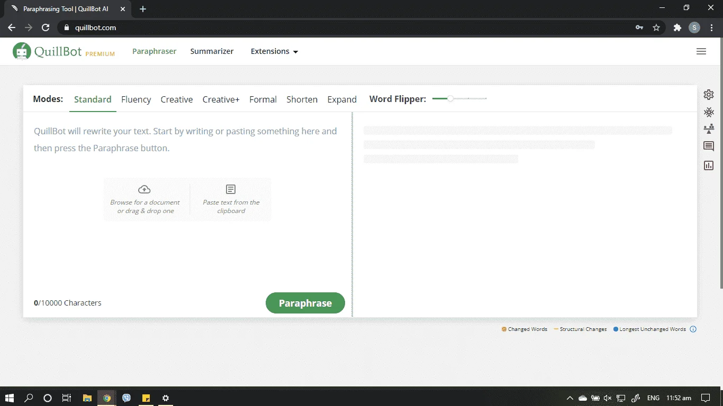Viewport: 723px width, 406px height.
Task: Close the Paraphrasing Tool tab
Action: pyautogui.click(x=123, y=9)
